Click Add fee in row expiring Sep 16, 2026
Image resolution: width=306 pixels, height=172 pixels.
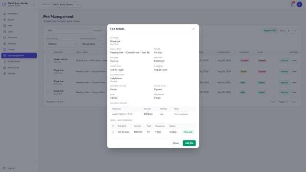click(x=284, y=83)
